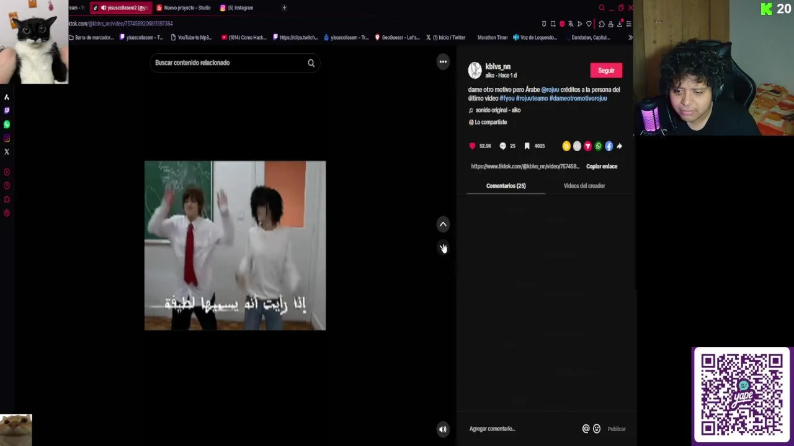Click Copiar enlace to copy video link
The height and width of the screenshot is (446, 794).
(x=602, y=167)
